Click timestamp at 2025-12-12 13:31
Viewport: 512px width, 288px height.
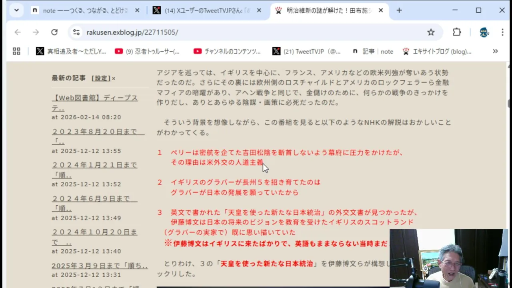point(86,275)
